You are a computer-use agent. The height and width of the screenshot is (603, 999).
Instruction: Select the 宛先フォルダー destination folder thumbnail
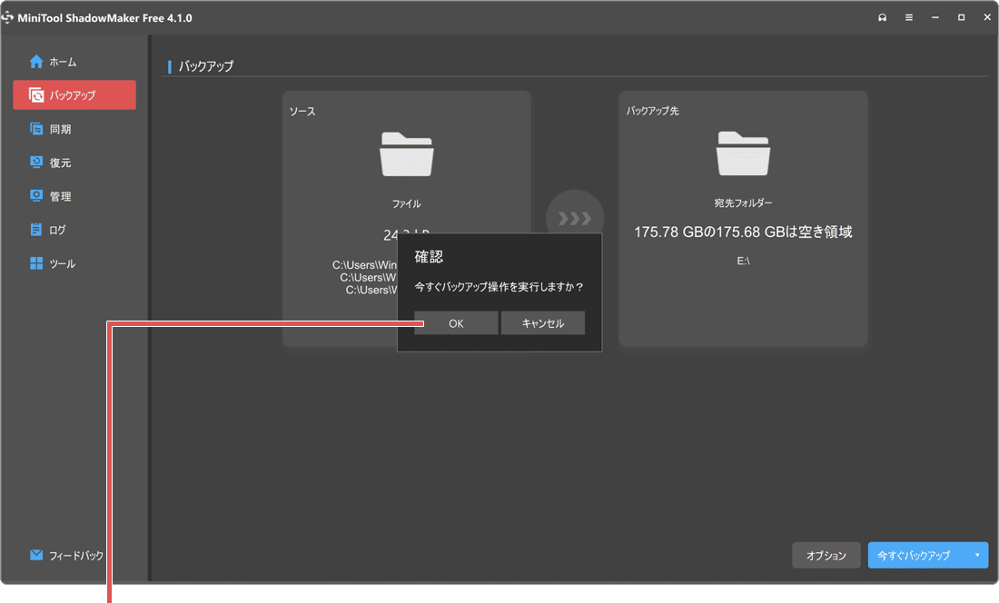pos(743,154)
